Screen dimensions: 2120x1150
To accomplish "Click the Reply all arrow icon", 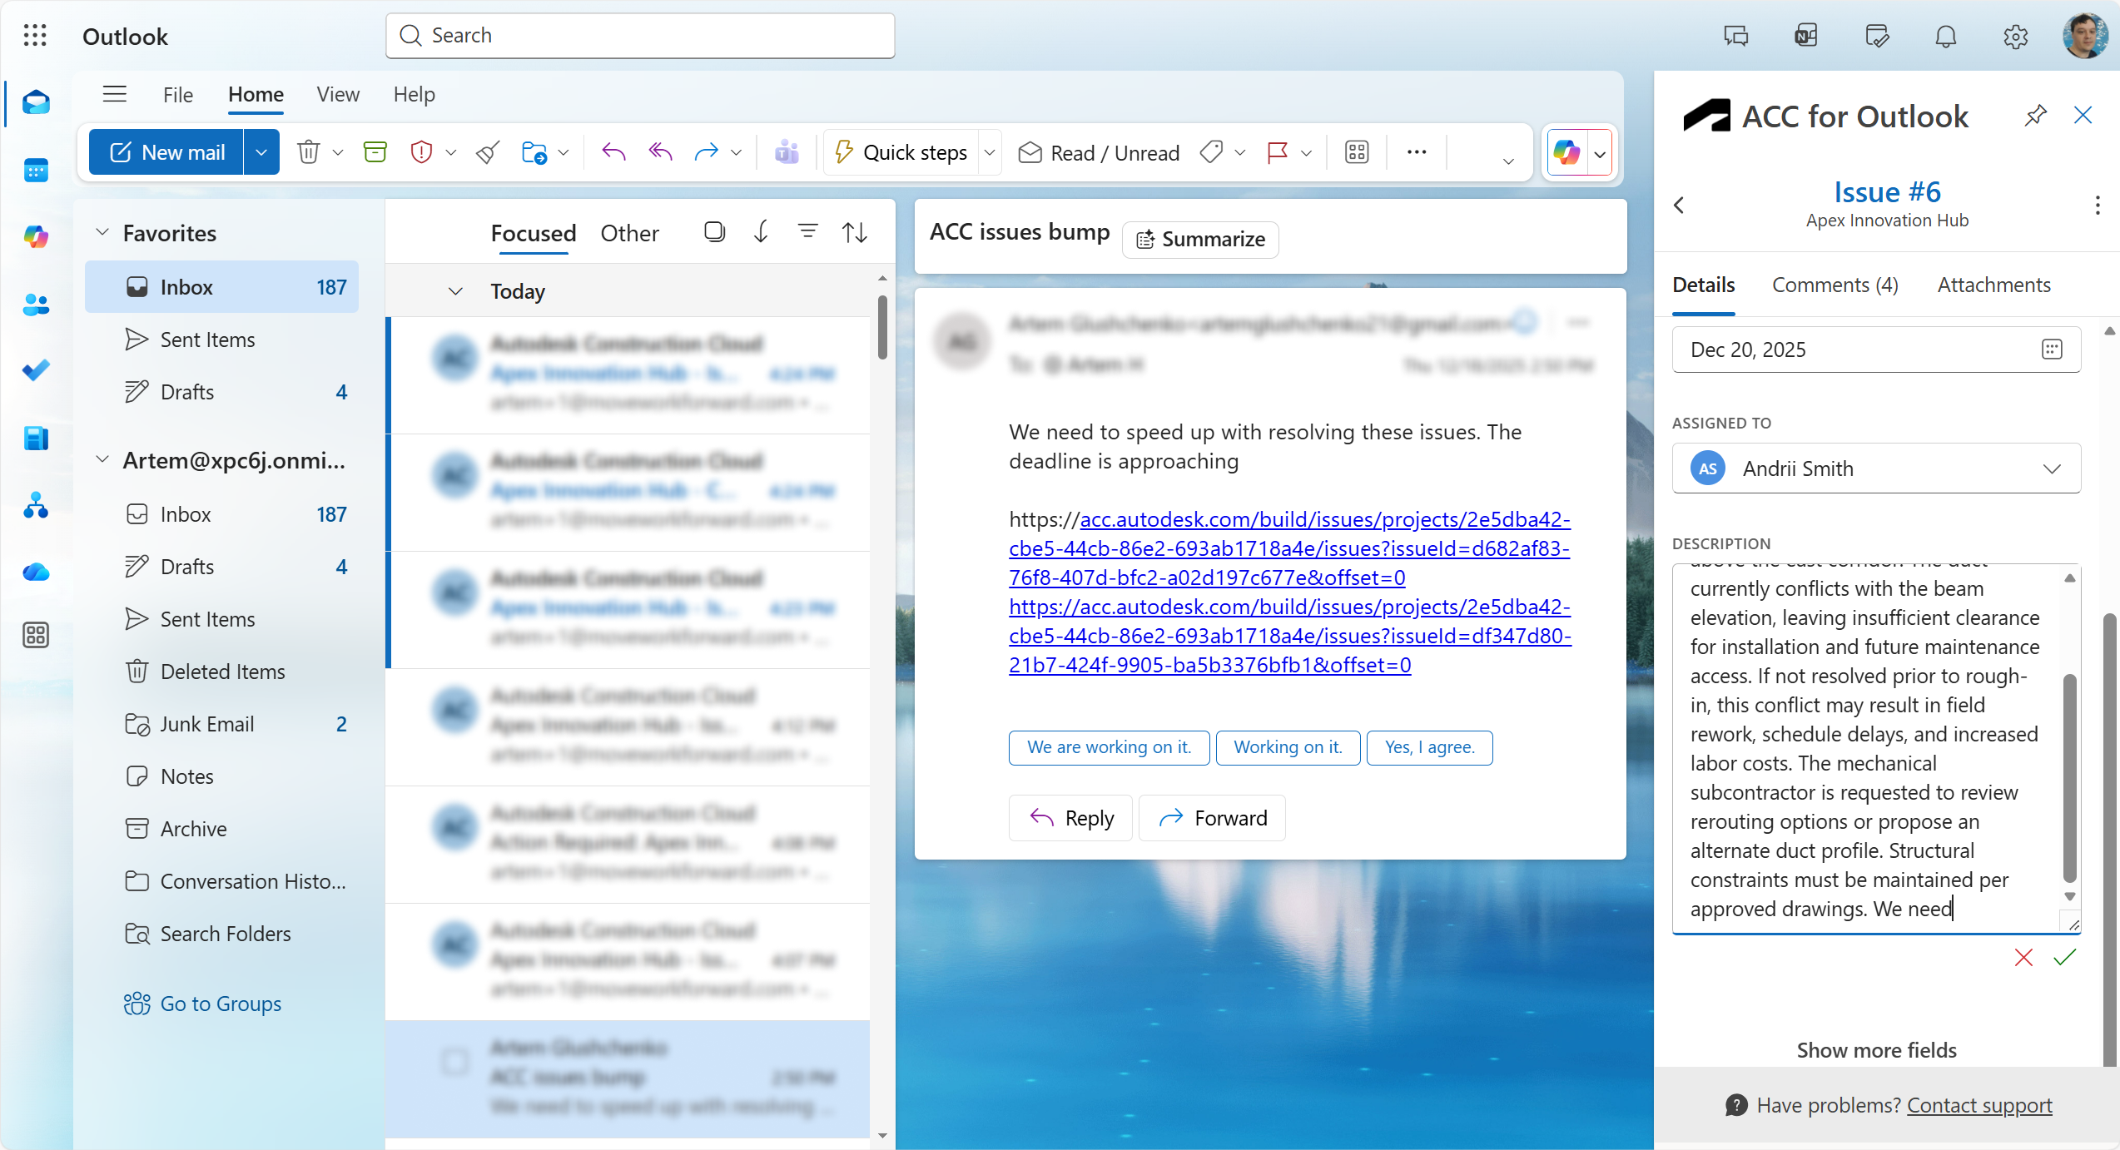I will click(x=660, y=152).
